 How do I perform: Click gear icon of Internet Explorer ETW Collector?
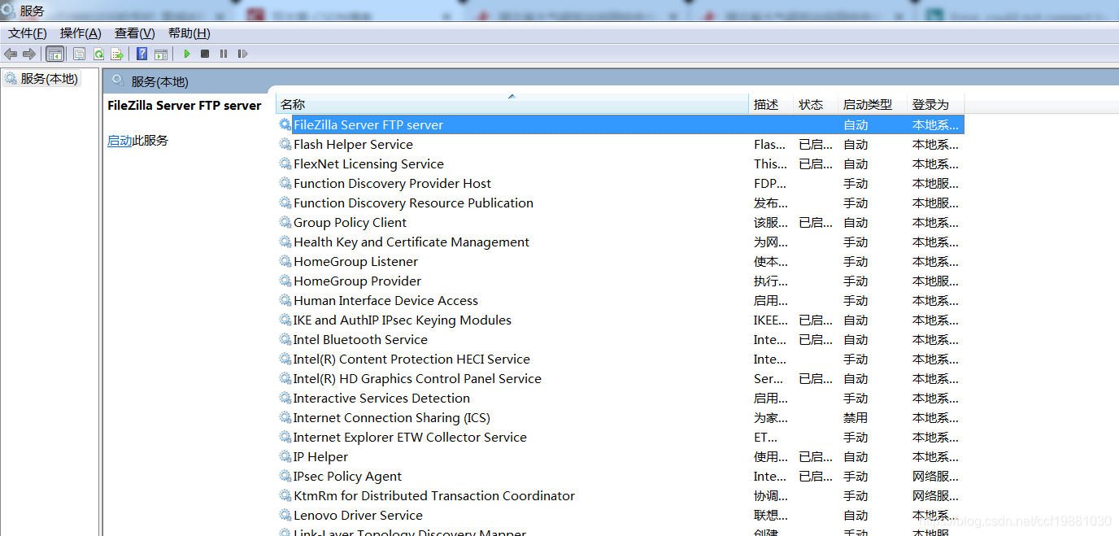[x=285, y=437]
